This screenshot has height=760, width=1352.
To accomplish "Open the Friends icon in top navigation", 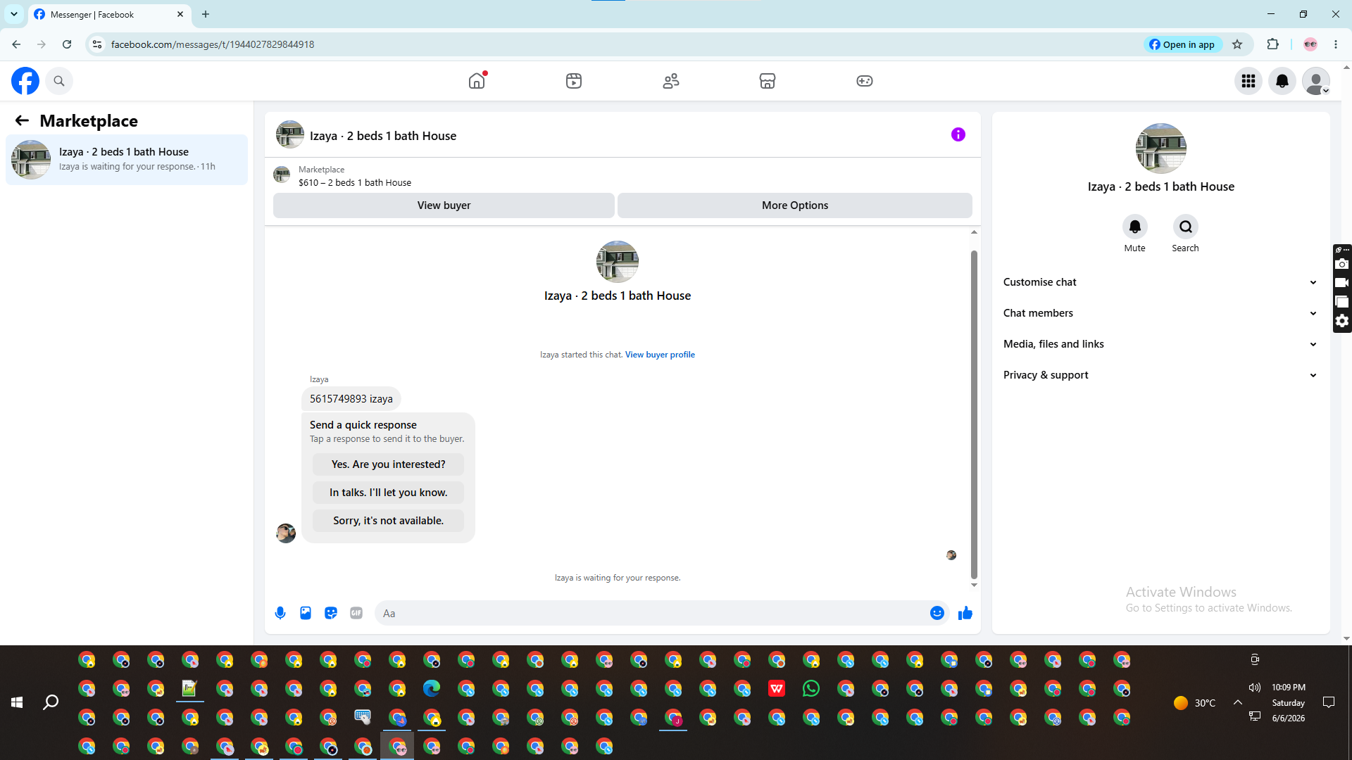I will 671,81.
